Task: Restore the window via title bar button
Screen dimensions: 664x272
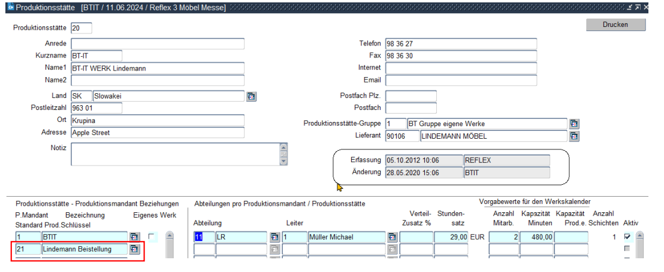Action: pyautogui.click(x=638, y=7)
